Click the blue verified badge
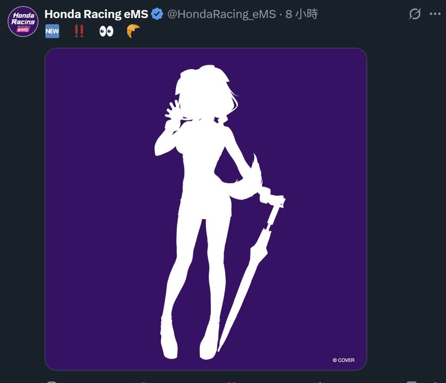Screen dimensions: 446x383 pos(157,14)
